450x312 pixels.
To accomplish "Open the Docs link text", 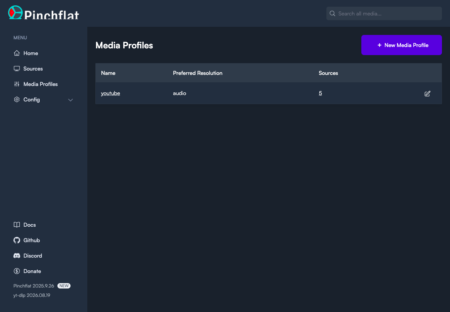I will (x=30, y=225).
